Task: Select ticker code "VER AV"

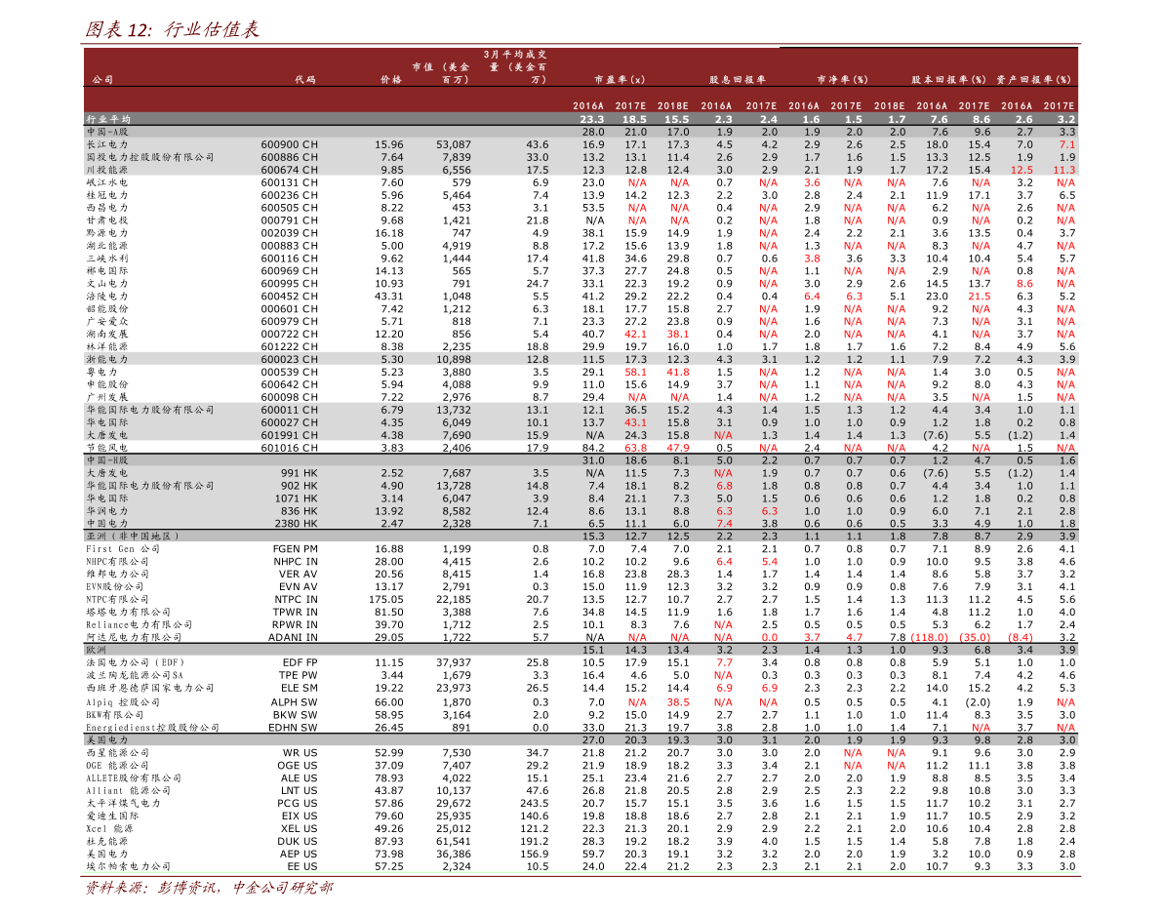Action: (299, 575)
